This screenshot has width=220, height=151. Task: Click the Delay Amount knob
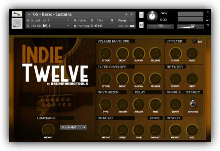(139, 104)
